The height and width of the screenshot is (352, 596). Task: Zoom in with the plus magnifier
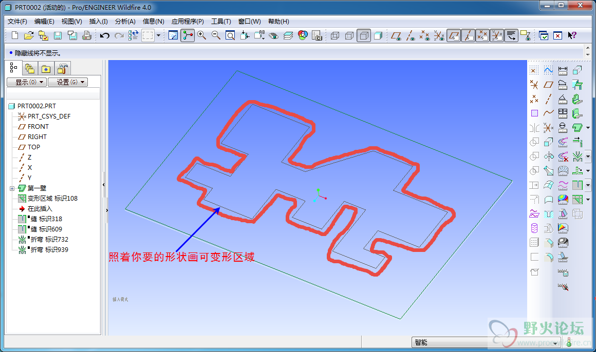point(202,36)
